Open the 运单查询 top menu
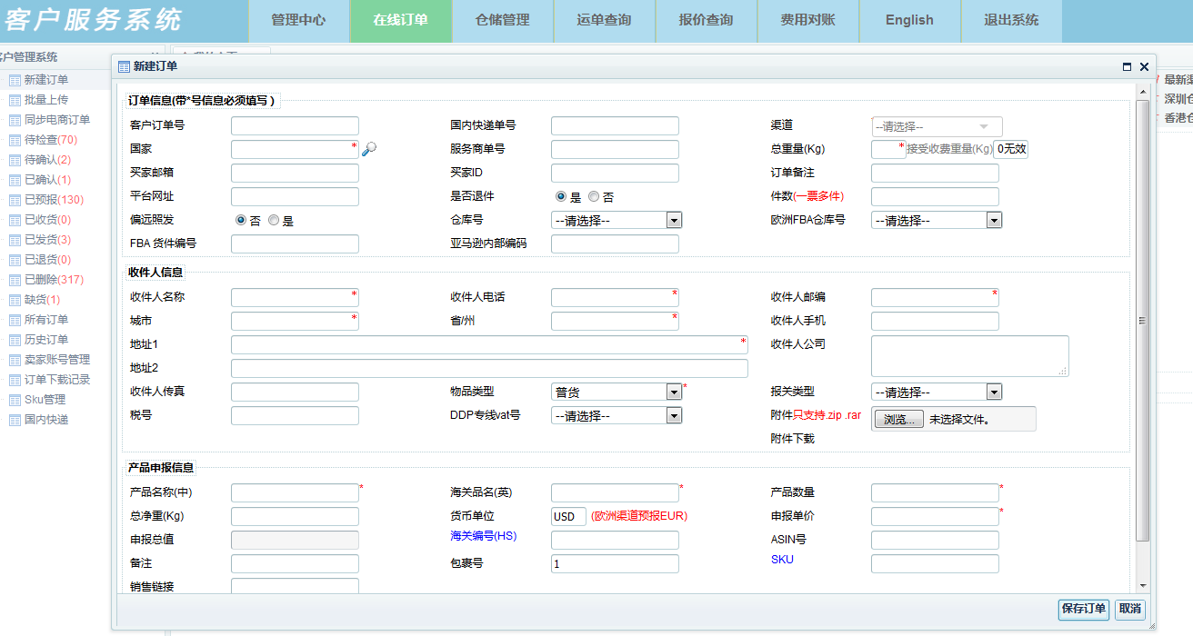Screen dimensions: 1193x636 pyautogui.click(x=604, y=20)
